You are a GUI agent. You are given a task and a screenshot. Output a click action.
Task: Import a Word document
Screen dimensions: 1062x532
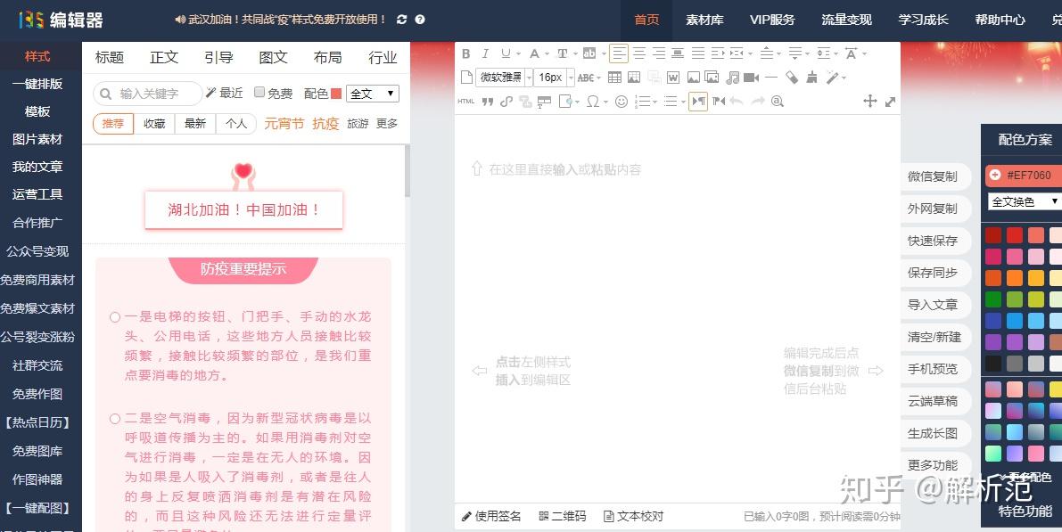click(x=672, y=78)
